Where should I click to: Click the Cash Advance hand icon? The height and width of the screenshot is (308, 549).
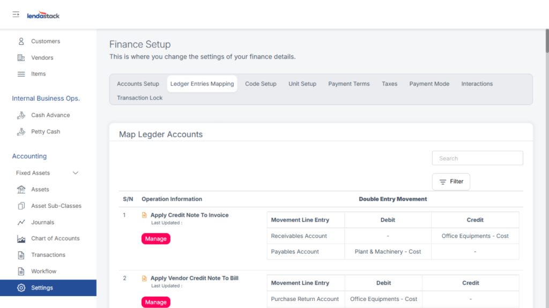[21, 115]
